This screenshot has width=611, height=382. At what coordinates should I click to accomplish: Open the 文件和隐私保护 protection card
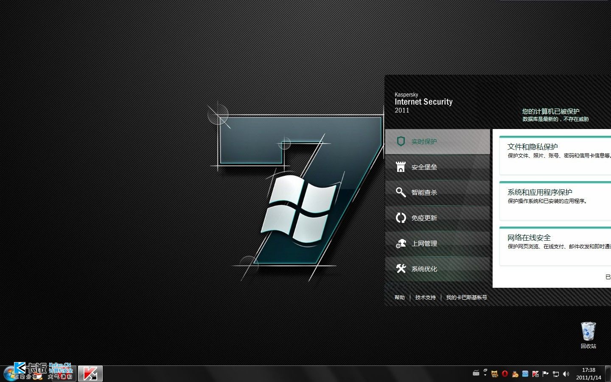(x=555, y=155)
